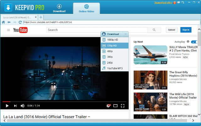Viewport: 201px width, 126px height.
Task: Navigate forward with the right arrow
Action: pyautogui.click(x=15, y=22)
